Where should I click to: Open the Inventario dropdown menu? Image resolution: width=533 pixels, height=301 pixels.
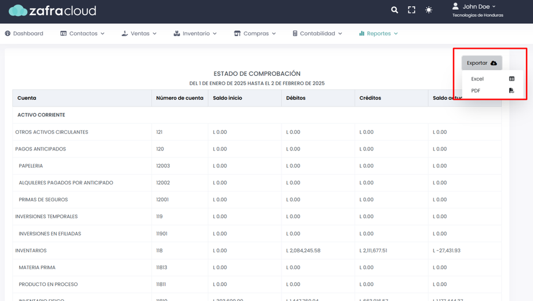click(195, 34)
